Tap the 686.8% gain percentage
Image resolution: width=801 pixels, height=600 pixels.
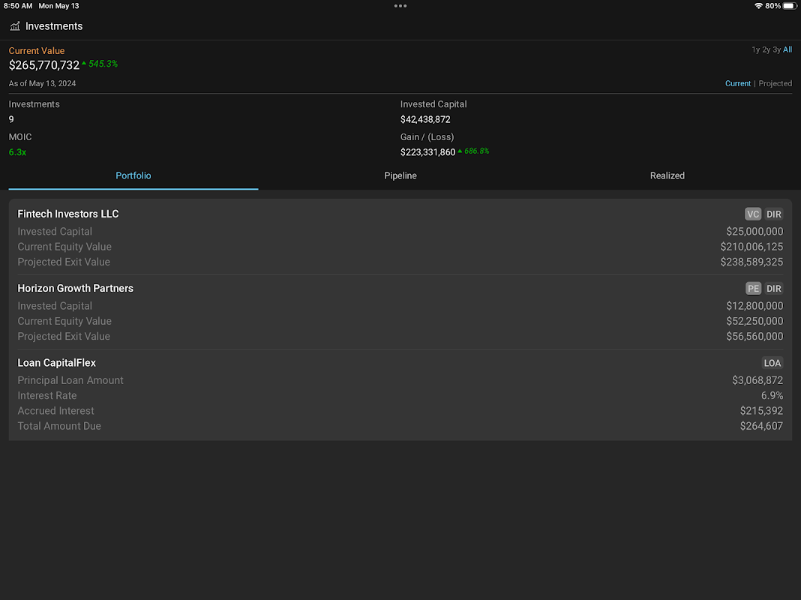(x=473, y=151)
